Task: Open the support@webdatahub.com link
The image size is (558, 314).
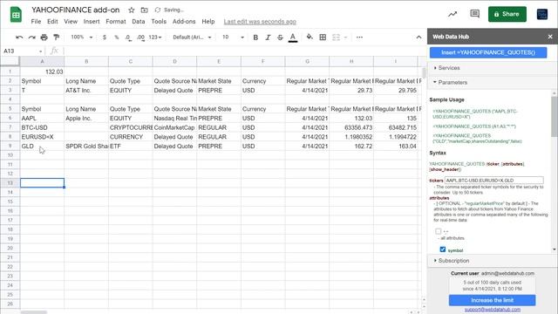Action: pos(492,310)
